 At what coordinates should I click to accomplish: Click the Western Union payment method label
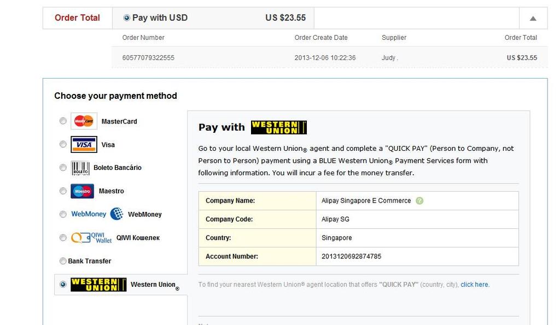coord(153,285)
